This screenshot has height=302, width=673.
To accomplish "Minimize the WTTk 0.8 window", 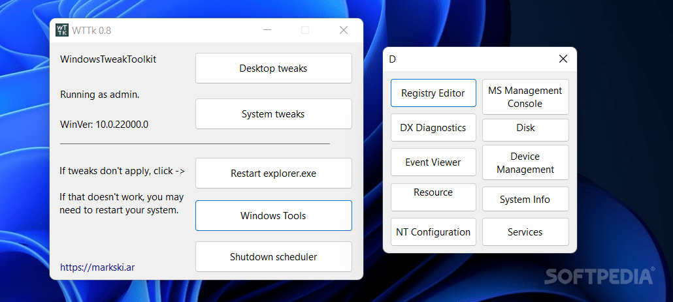I will click(267, 30).
